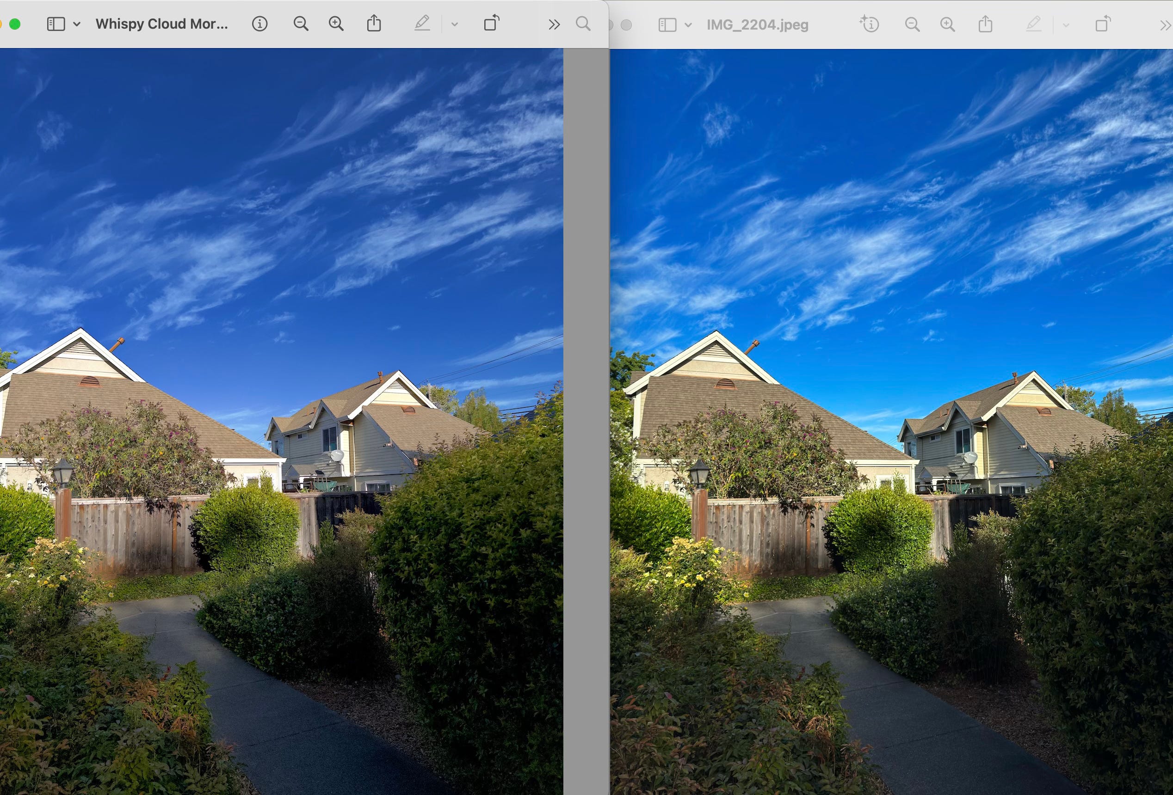1173x795 pixels.
Task: Zoom in on Whispy Cloud image
Action: (336, 24)
